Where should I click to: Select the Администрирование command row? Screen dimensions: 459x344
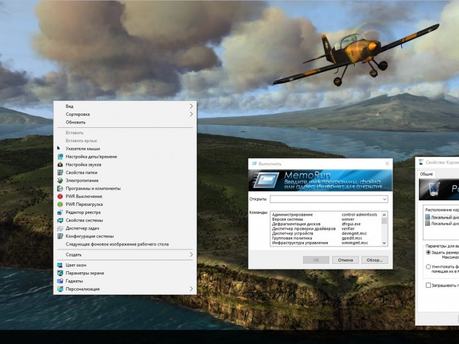[326, 214]
